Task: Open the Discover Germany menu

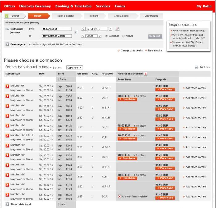Action: tap(35, 6)
